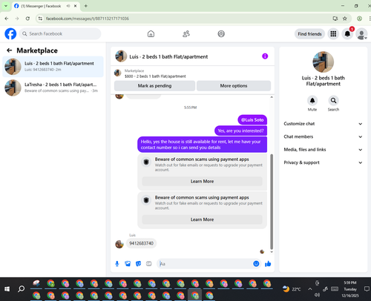Choose a sticker icon
This screenshot has height=301, width=371.
pyautogui.click(x=138, y=264)
